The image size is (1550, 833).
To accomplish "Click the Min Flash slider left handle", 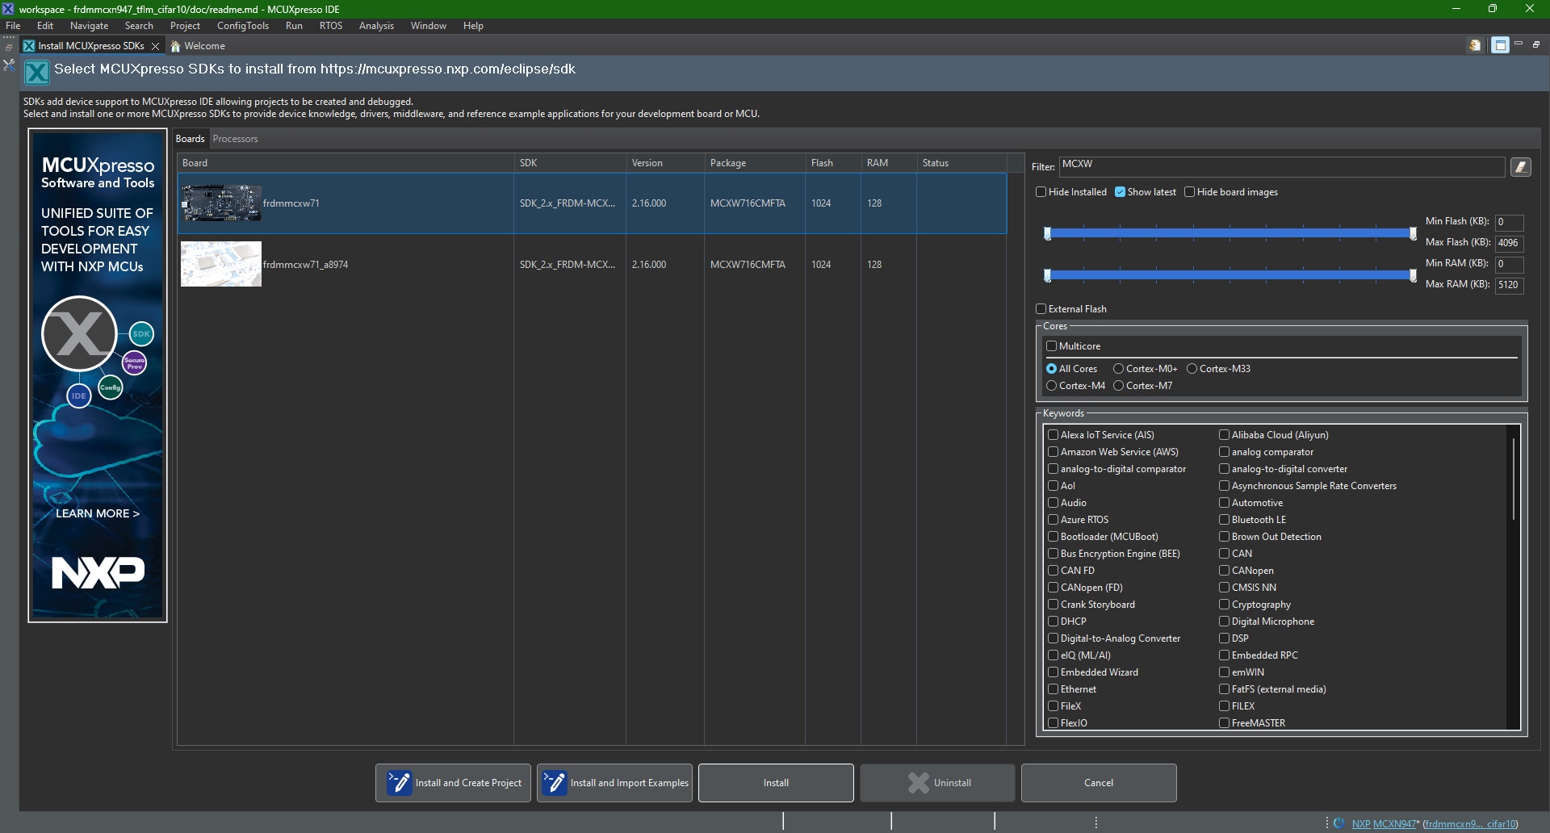I will (x=1048, y=234).
